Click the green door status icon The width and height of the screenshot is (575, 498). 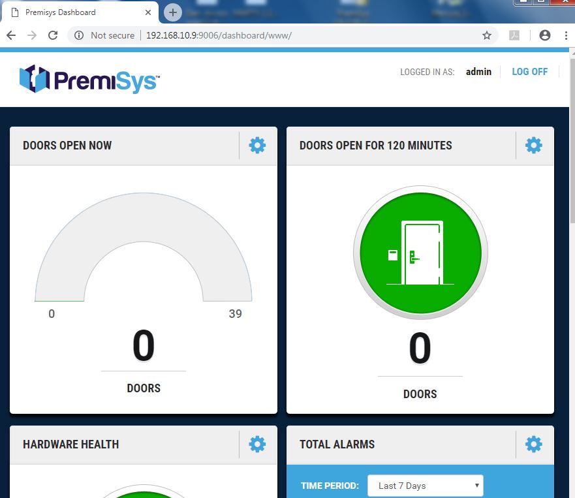point(420,253)
